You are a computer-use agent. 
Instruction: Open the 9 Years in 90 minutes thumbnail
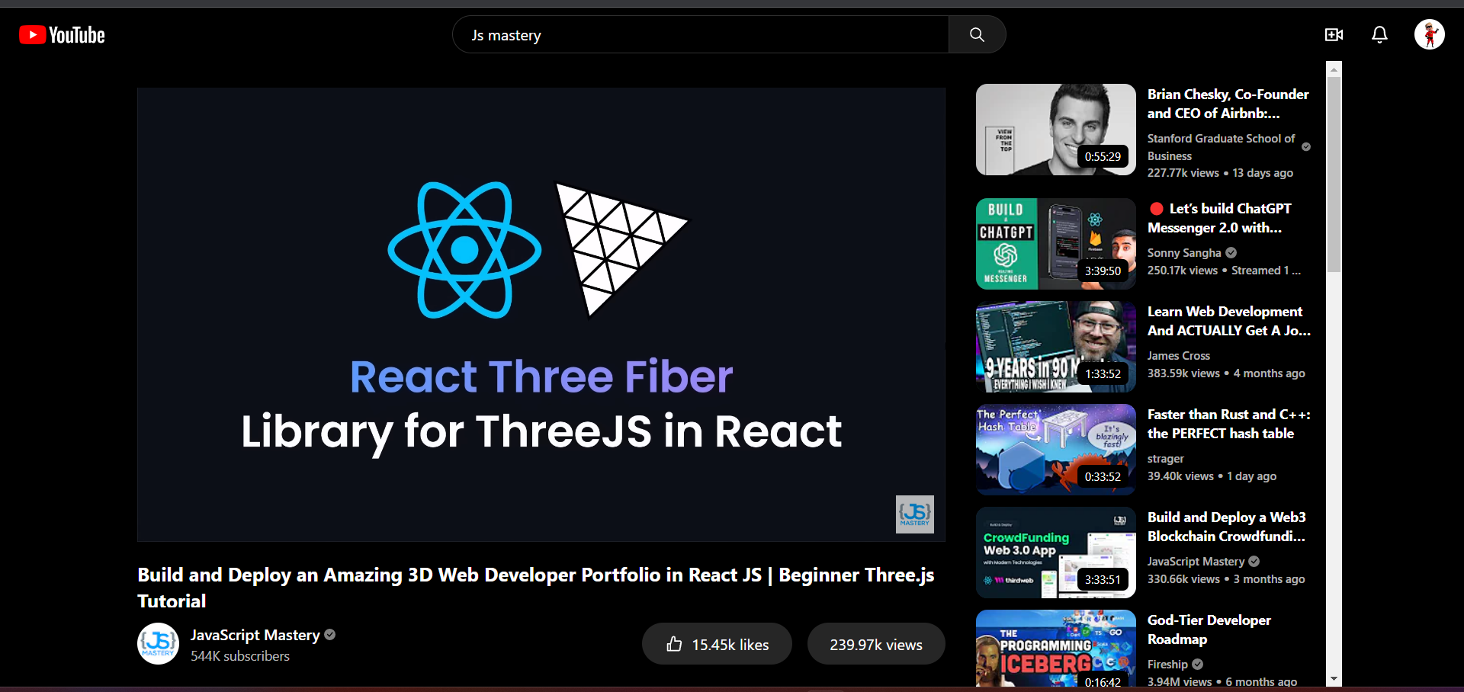click(x=1056, y=347)
